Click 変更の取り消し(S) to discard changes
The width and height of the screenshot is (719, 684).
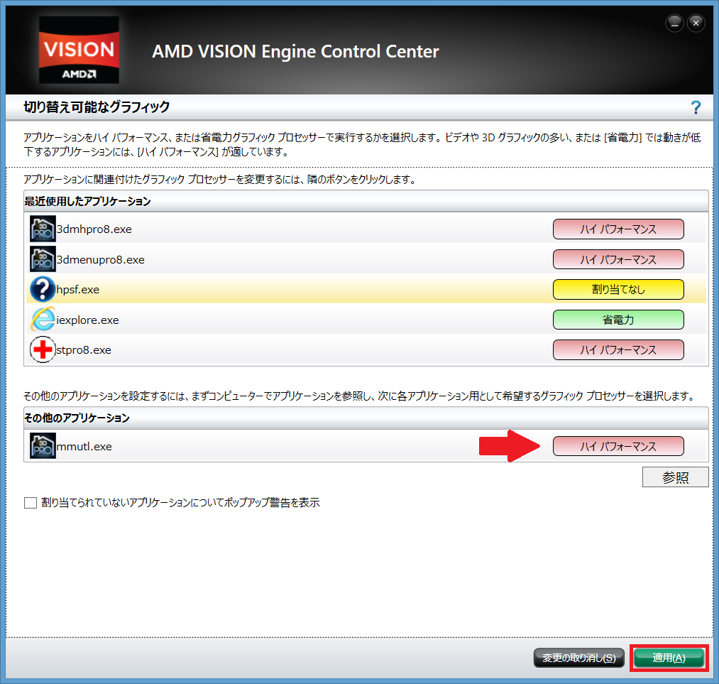(x=579, y=658)
